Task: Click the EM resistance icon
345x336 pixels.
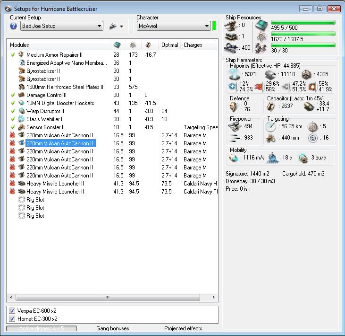Action: [x=233, y=87]
